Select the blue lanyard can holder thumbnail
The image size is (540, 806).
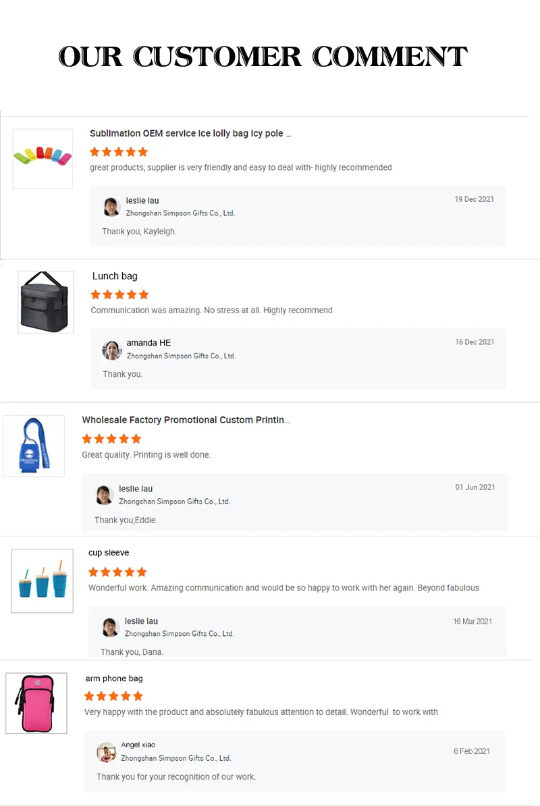coord(34,446)
